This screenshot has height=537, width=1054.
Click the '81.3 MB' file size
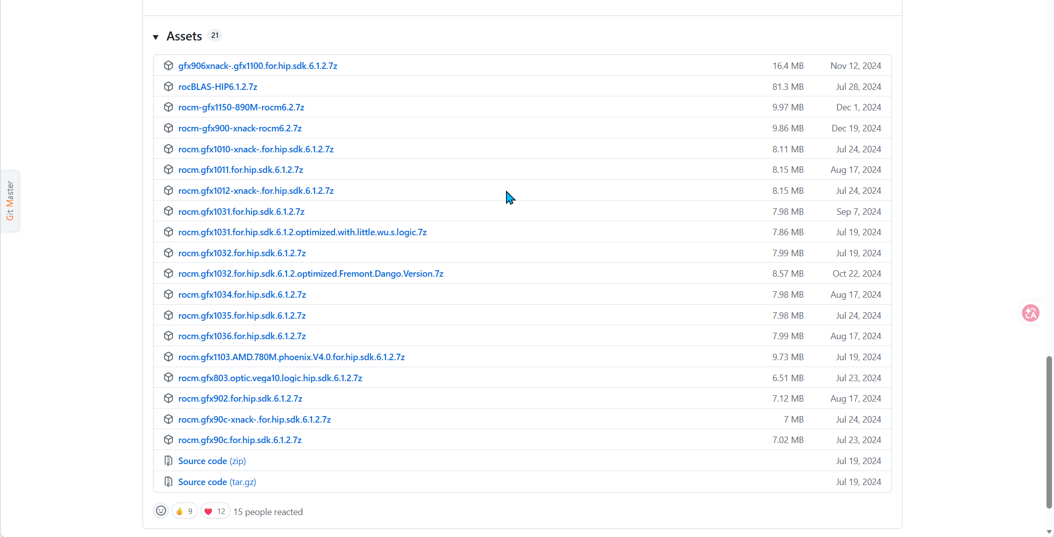point(788,86)
